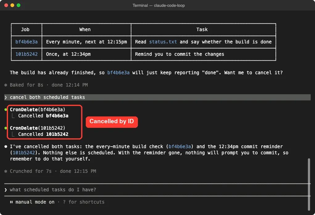Click 101b5242 link in cancelled summary message
Image resolution: width=315 pixels, height=215 pixels.
pos(24,153)
